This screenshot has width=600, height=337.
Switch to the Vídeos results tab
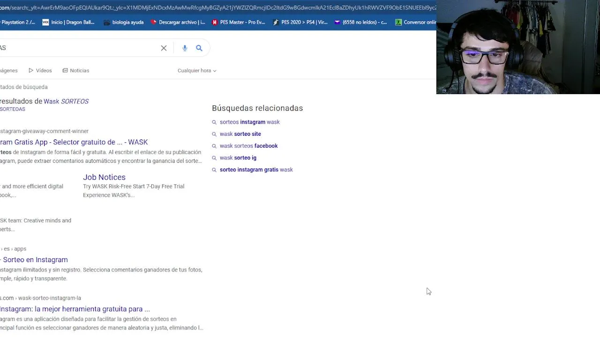[x=40, y=71]
